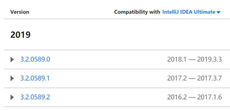Click the dash between 2017.2 and 2017.3.7
Viewport: 230px width, 110px height.
(192, 79)
